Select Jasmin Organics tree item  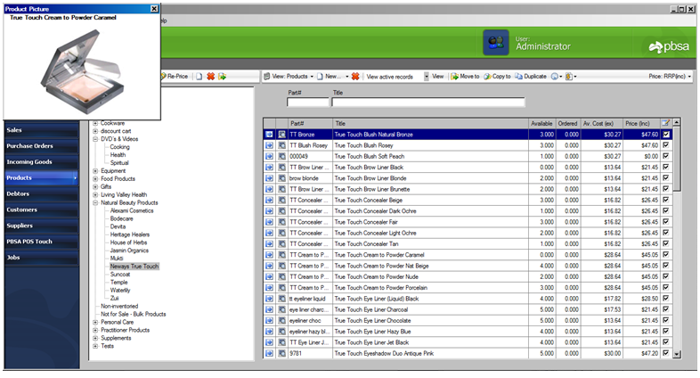(129, 251)
